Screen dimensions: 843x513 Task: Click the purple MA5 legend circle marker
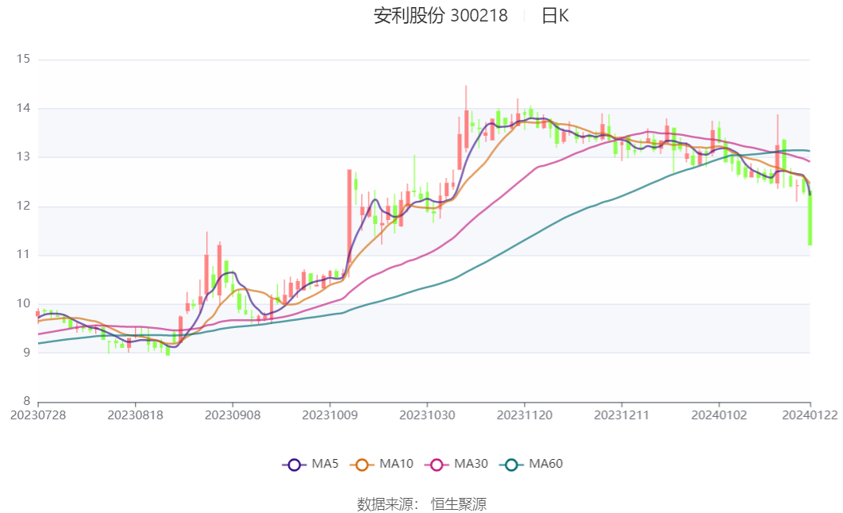(294, 465)
